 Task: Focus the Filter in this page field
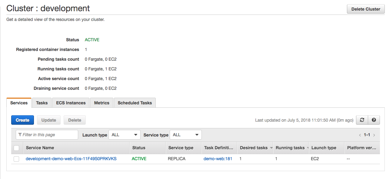click(47, 135)
